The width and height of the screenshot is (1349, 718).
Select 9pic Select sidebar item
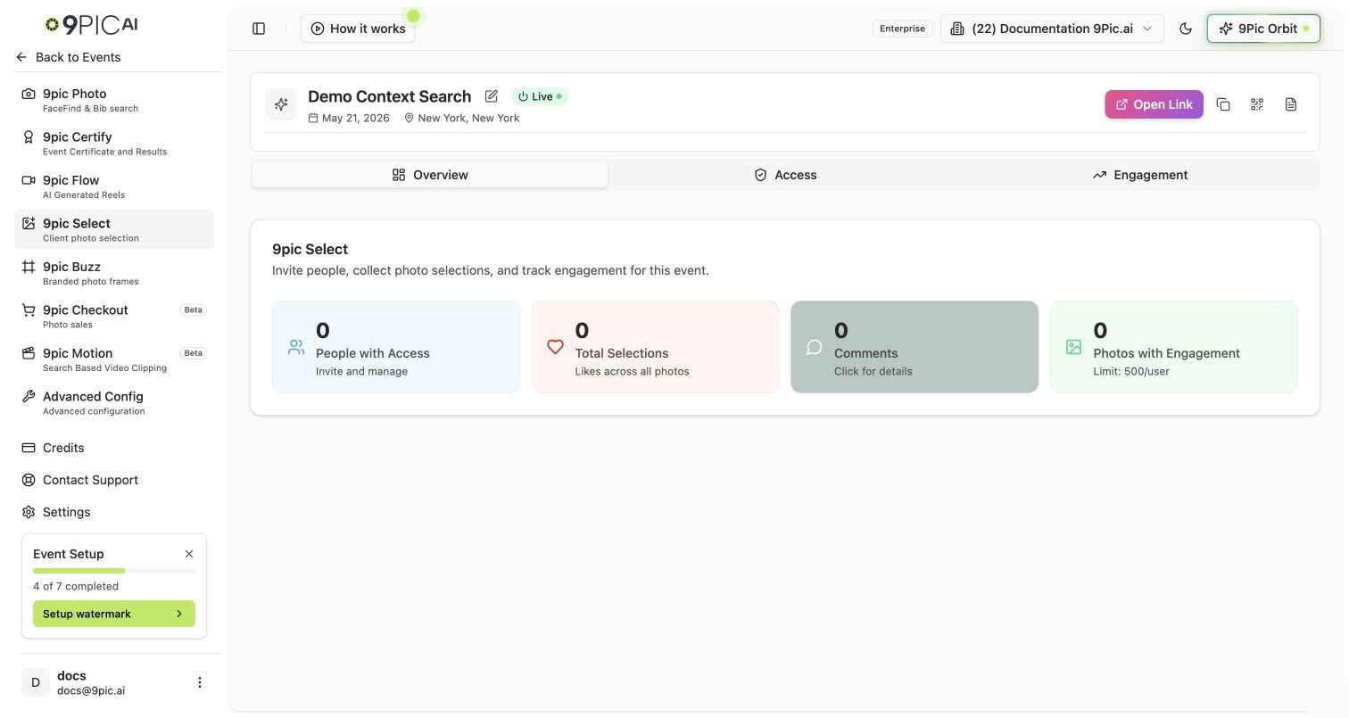pyautogui.click(x=114, y=229)
